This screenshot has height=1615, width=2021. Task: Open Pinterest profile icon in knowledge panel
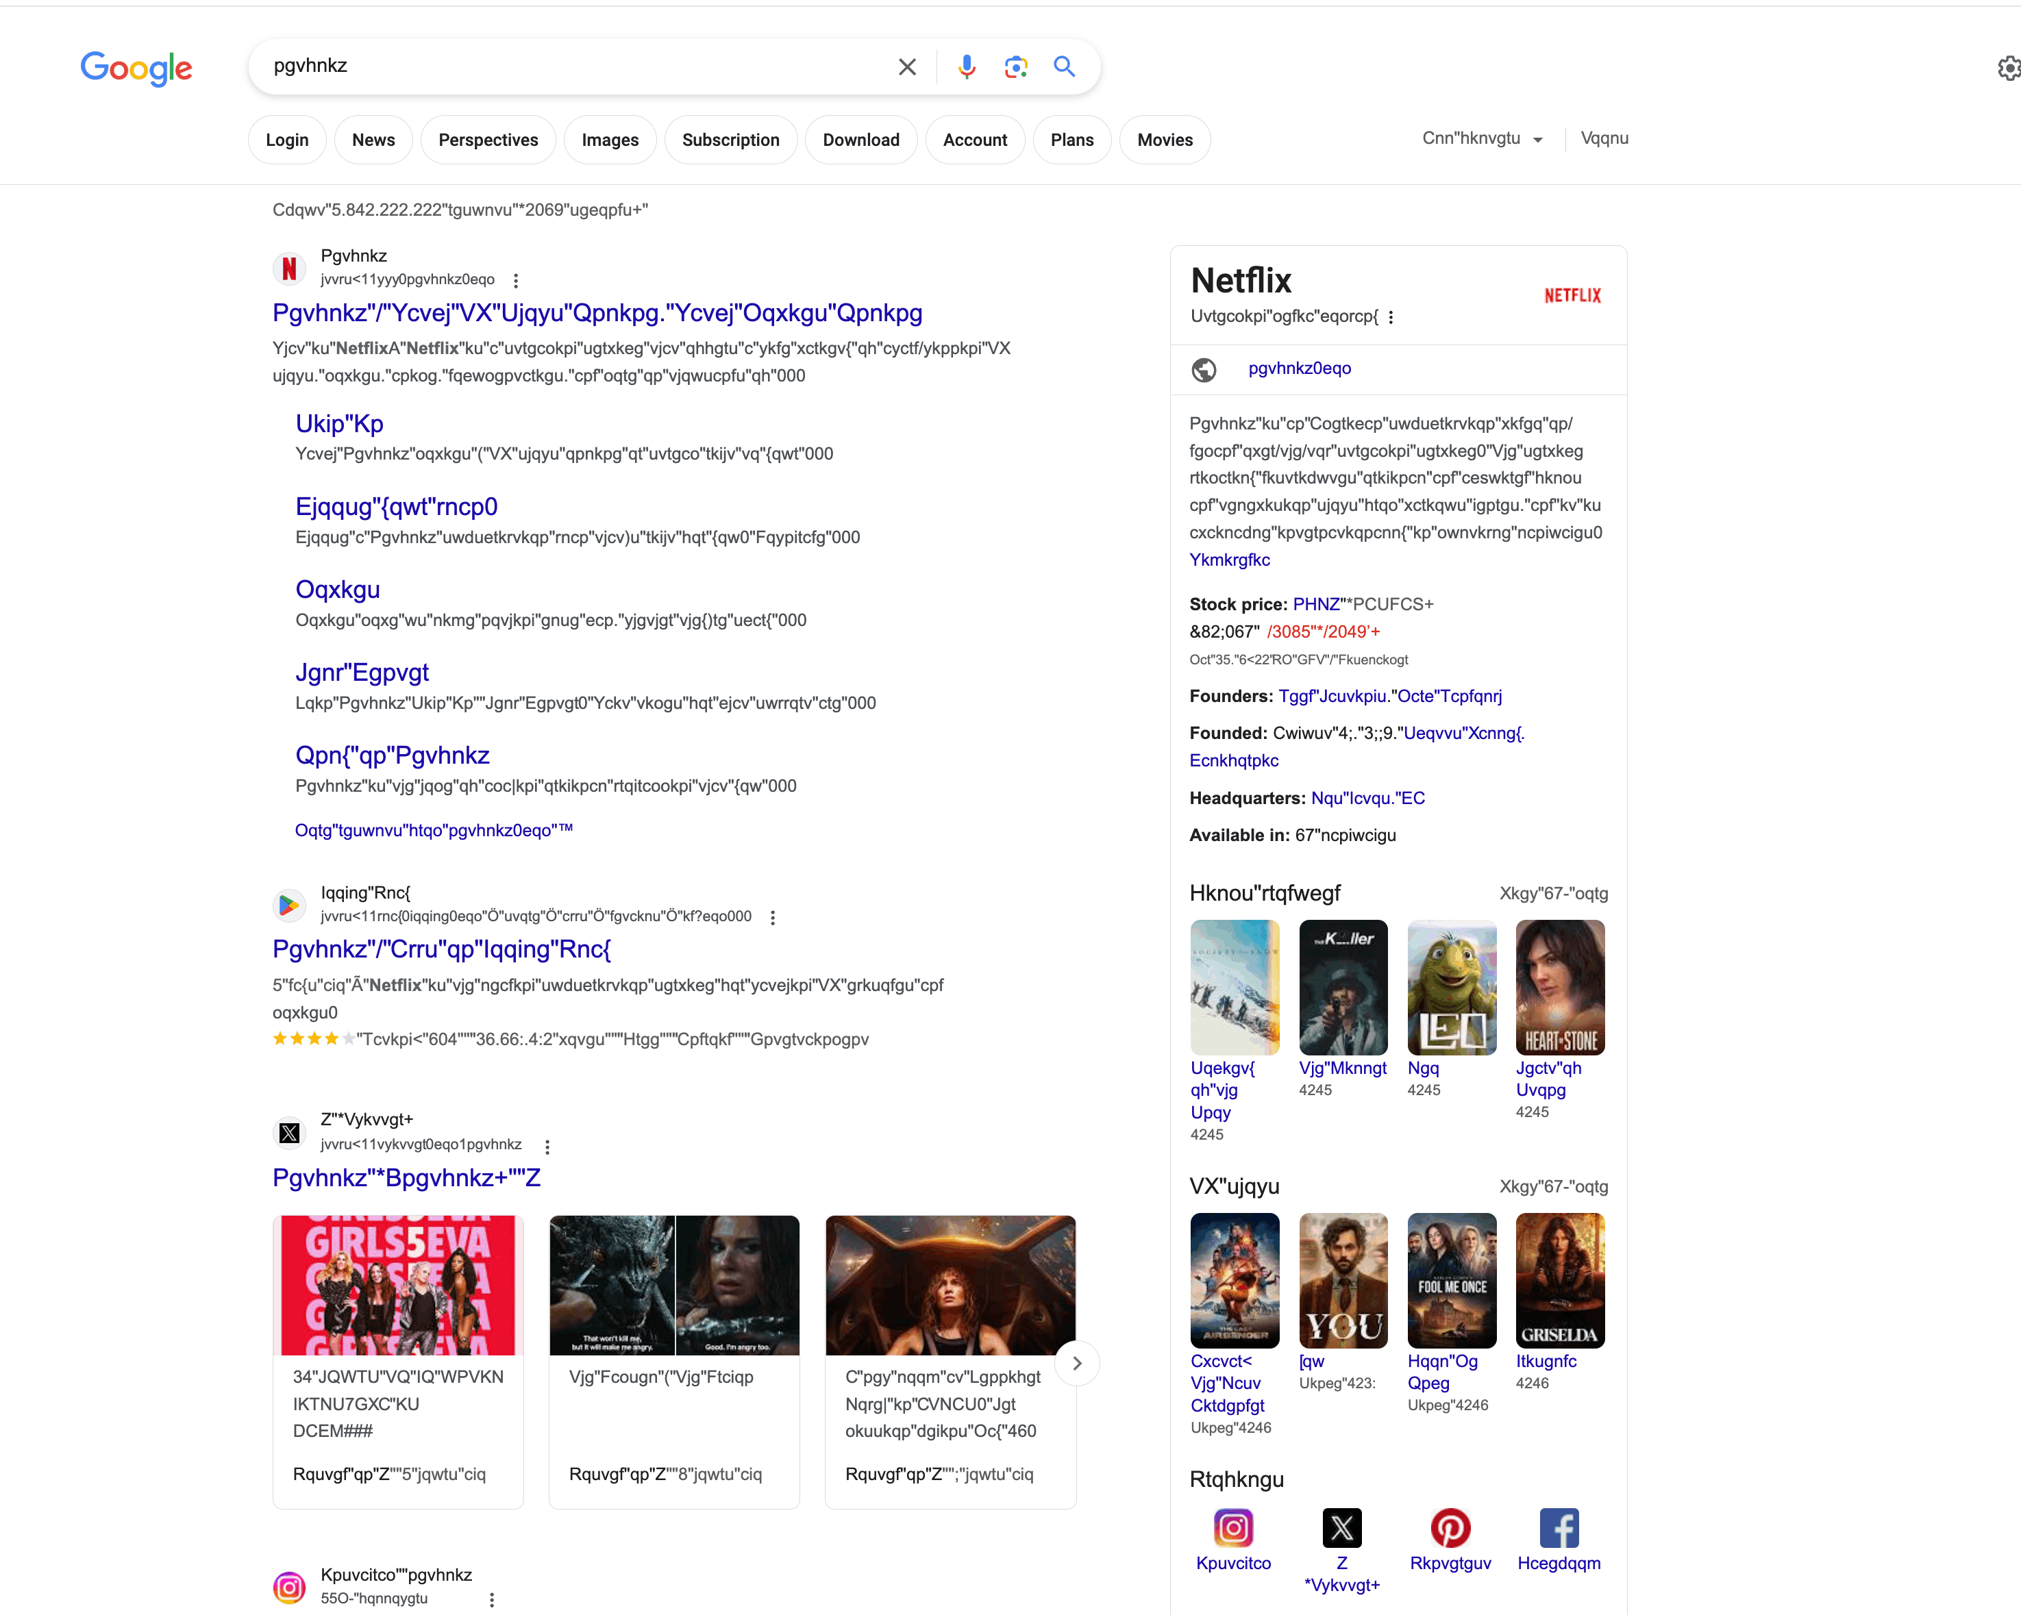click(1449, 1528)
